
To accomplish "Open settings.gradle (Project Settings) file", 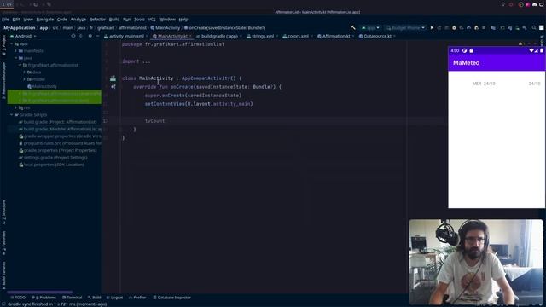I will pyautogui.click(x=53, y=158).
